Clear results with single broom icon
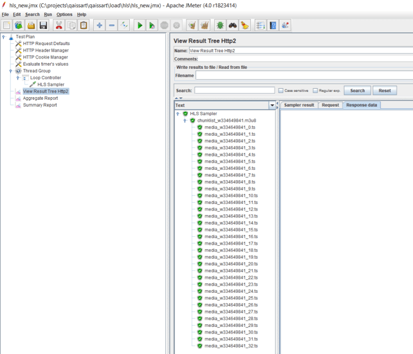413x354 pixels. 192,26
